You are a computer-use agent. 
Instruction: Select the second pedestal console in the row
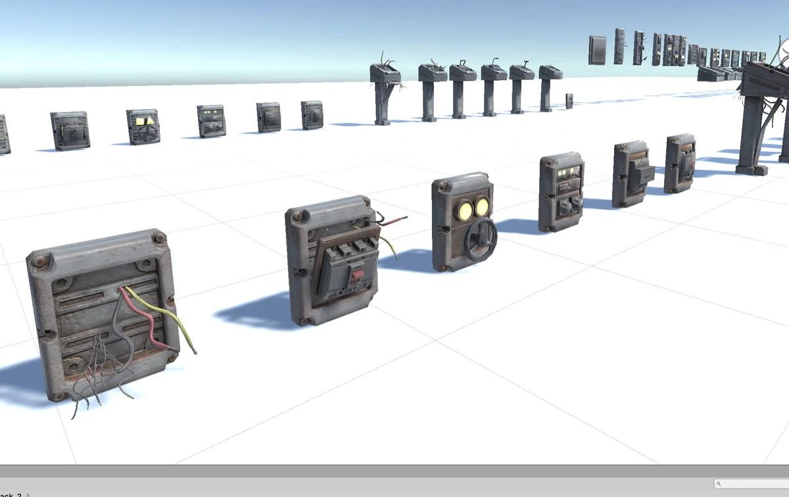pos(431,91)
